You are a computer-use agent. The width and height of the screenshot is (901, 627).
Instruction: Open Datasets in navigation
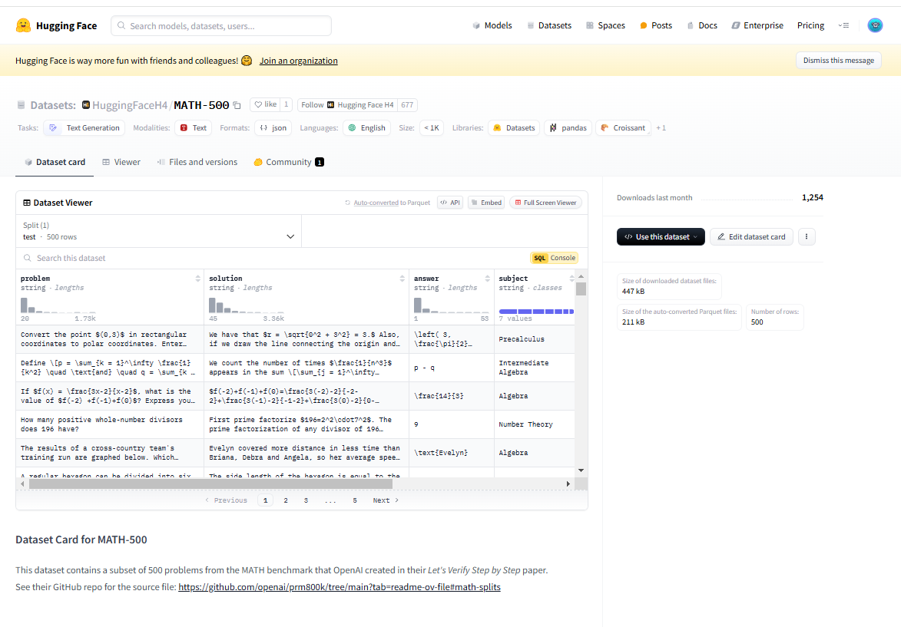[x=548, y=25]
